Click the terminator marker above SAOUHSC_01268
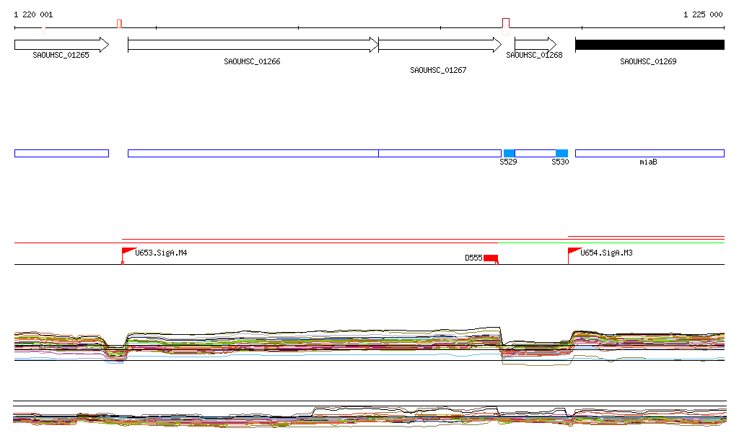 tap(506, 24)
